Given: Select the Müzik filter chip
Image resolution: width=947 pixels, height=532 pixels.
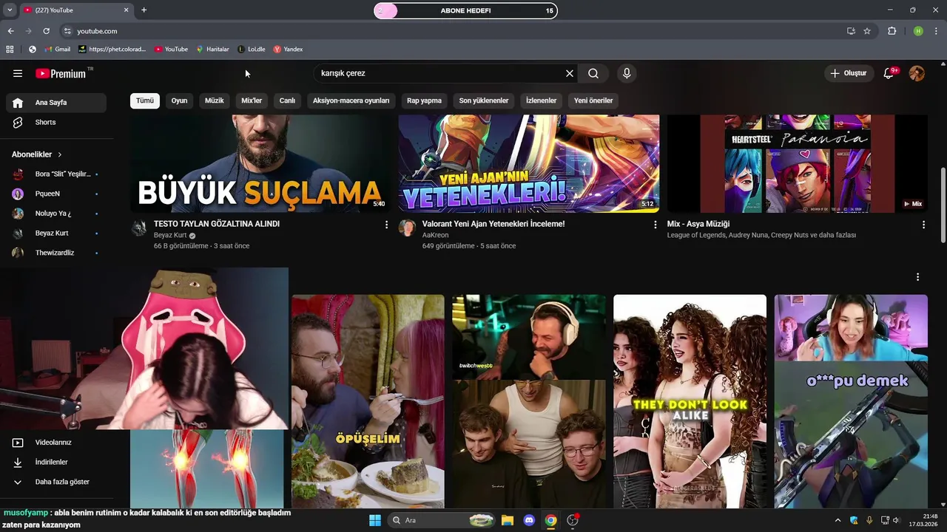Looking at the screenshot, I should pos(214,100).
